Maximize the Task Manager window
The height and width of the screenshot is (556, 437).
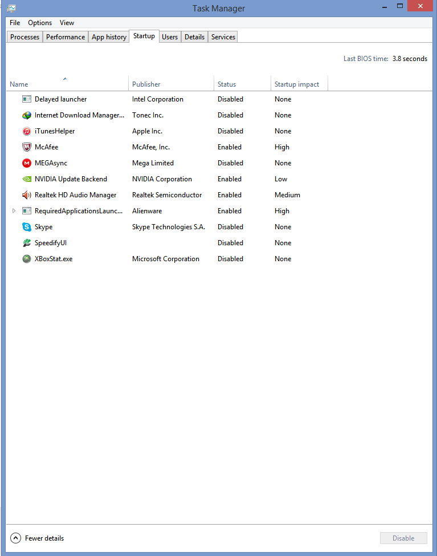pos(400,6)
